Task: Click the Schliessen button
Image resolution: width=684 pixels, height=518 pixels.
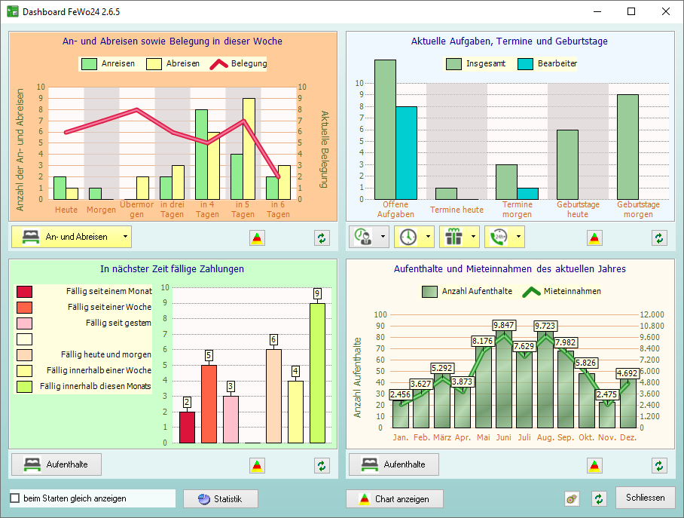Action: (645, 498)
